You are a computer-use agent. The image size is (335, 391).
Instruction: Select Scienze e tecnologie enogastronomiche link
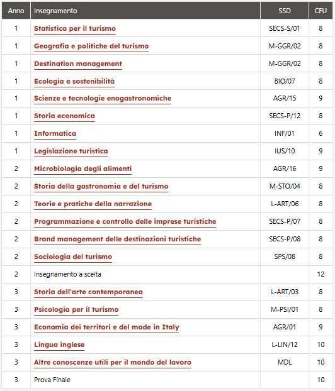103,98
